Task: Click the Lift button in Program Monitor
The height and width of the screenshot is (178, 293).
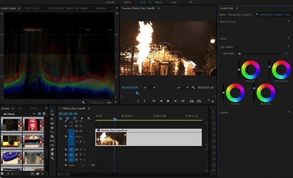Action: point(192,101)
